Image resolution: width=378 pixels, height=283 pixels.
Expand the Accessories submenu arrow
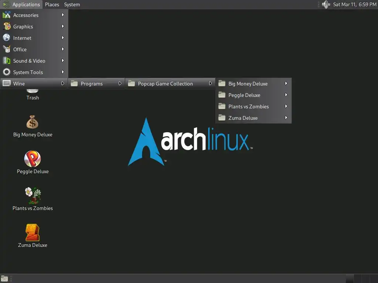coord(63,15)
